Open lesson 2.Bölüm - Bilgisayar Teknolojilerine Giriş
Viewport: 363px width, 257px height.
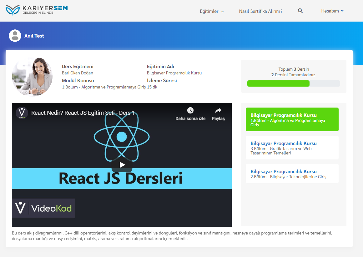point(292,174)
